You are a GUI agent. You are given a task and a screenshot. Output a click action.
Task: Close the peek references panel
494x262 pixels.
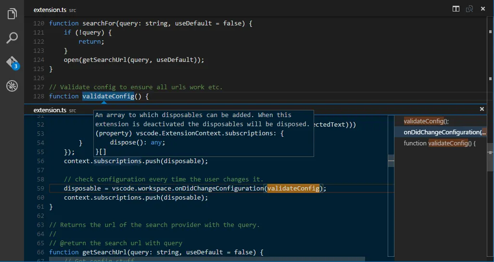point(482,109)
